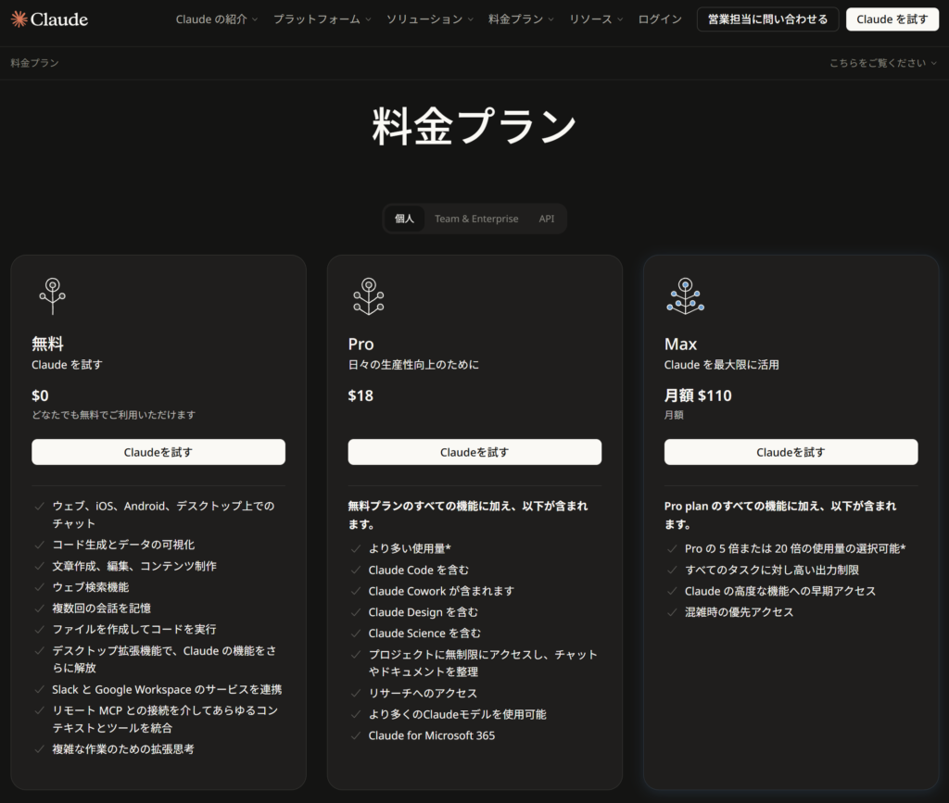Click the checkmark beside Claude Code を含む
The height and width of the screenshot is (803, 949).
tap(356, 571)
